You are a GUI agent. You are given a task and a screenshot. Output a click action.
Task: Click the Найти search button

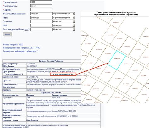(x=8, y=35)
